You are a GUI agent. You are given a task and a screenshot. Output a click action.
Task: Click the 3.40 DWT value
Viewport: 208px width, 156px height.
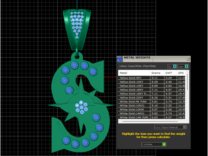point(169,82)
